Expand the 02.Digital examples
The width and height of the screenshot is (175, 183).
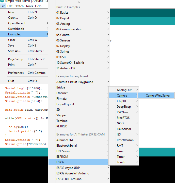click(x=79, y=18)
